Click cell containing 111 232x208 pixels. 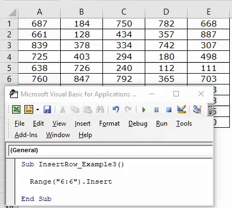coord(209,68)
